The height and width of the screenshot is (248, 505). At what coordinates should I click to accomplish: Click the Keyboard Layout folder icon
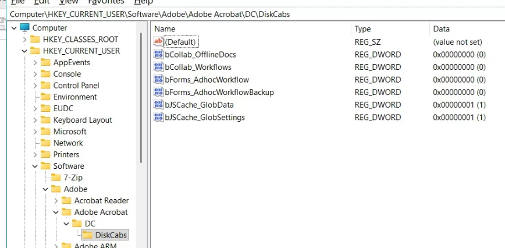click(x=45, y=120)
